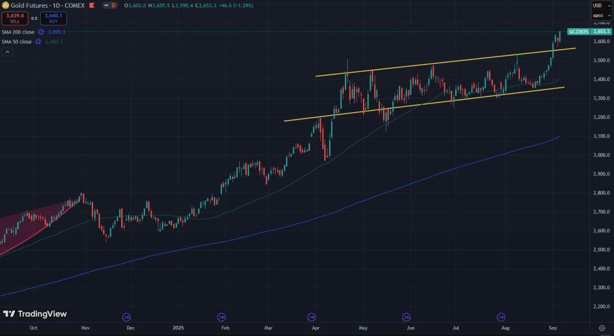
Task: Select the SMA 50 close indicator label
Action: point(16,41)
